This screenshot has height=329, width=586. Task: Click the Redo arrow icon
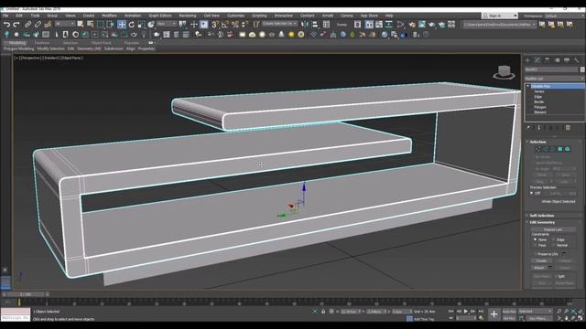(16, 25)
